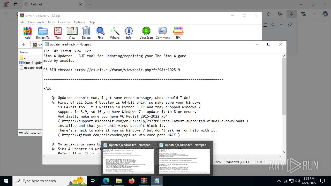331x186 pixels.
Task: Open the Wizard tool in WinRAR
Action: (x=115, y=33)
